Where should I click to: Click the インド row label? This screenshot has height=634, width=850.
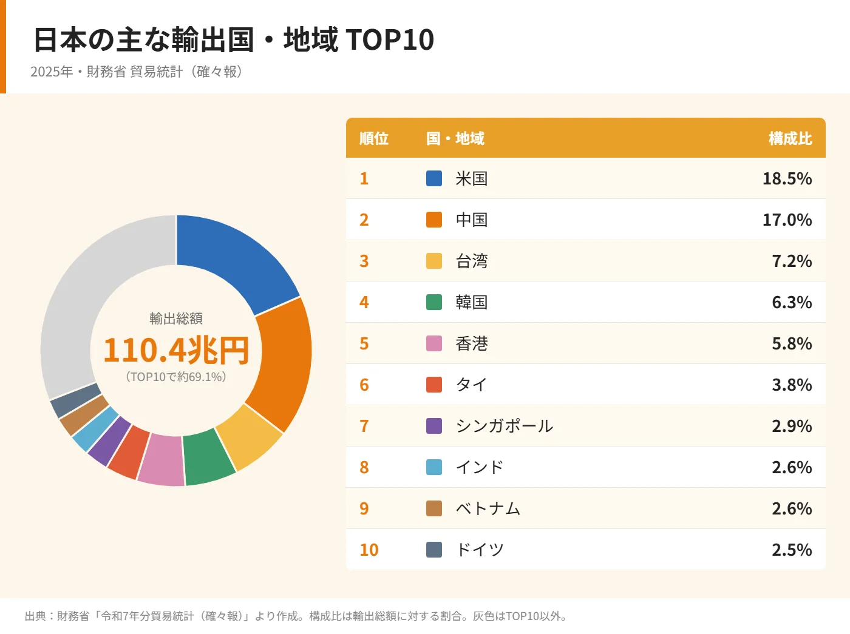(x=480, y=467)
